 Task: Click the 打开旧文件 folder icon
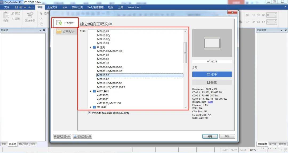click(x=59, y=31)
